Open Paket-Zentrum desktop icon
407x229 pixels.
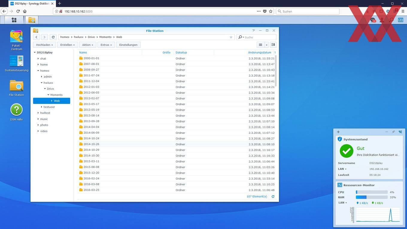tap(16, 40)
